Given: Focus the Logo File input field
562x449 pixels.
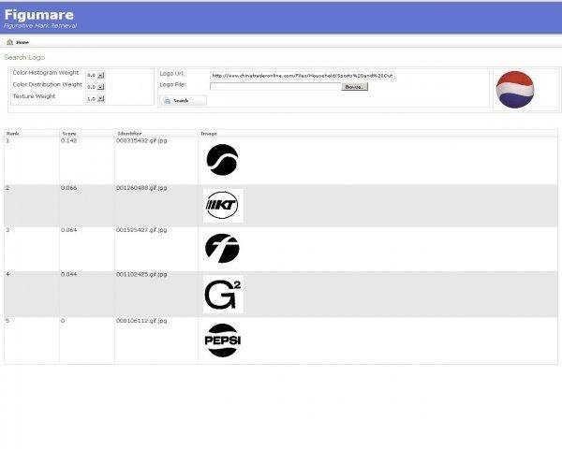Looking at the screenshot, I should (275, 87).
